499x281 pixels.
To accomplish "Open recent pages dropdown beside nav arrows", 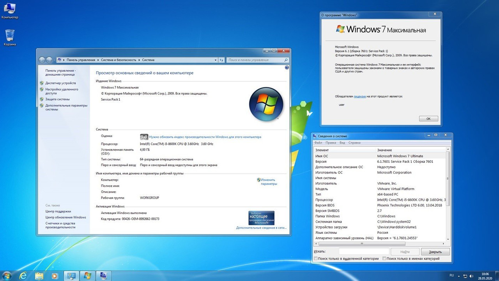I will 54,60.
